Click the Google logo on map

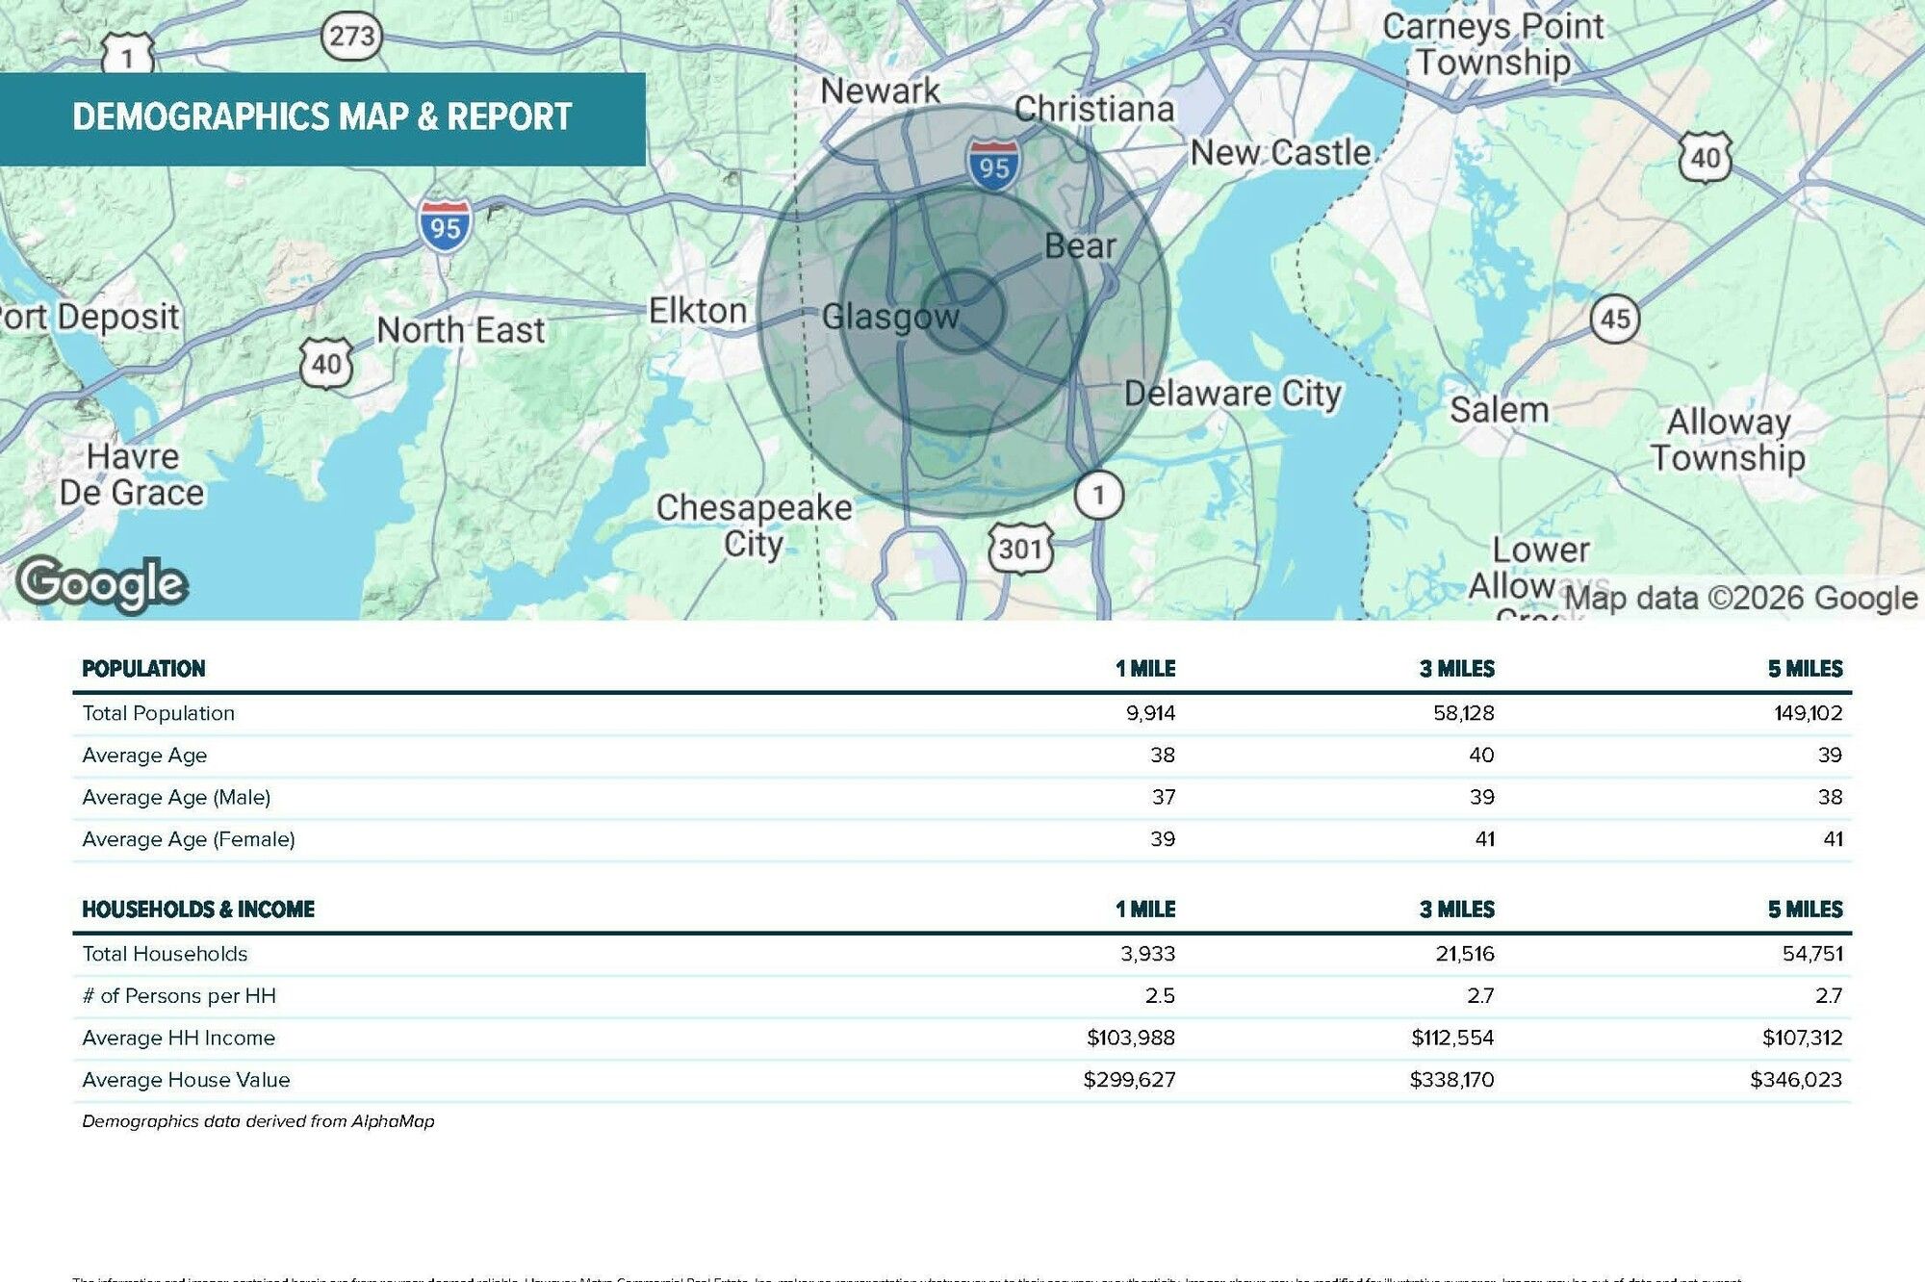point(102,583)
